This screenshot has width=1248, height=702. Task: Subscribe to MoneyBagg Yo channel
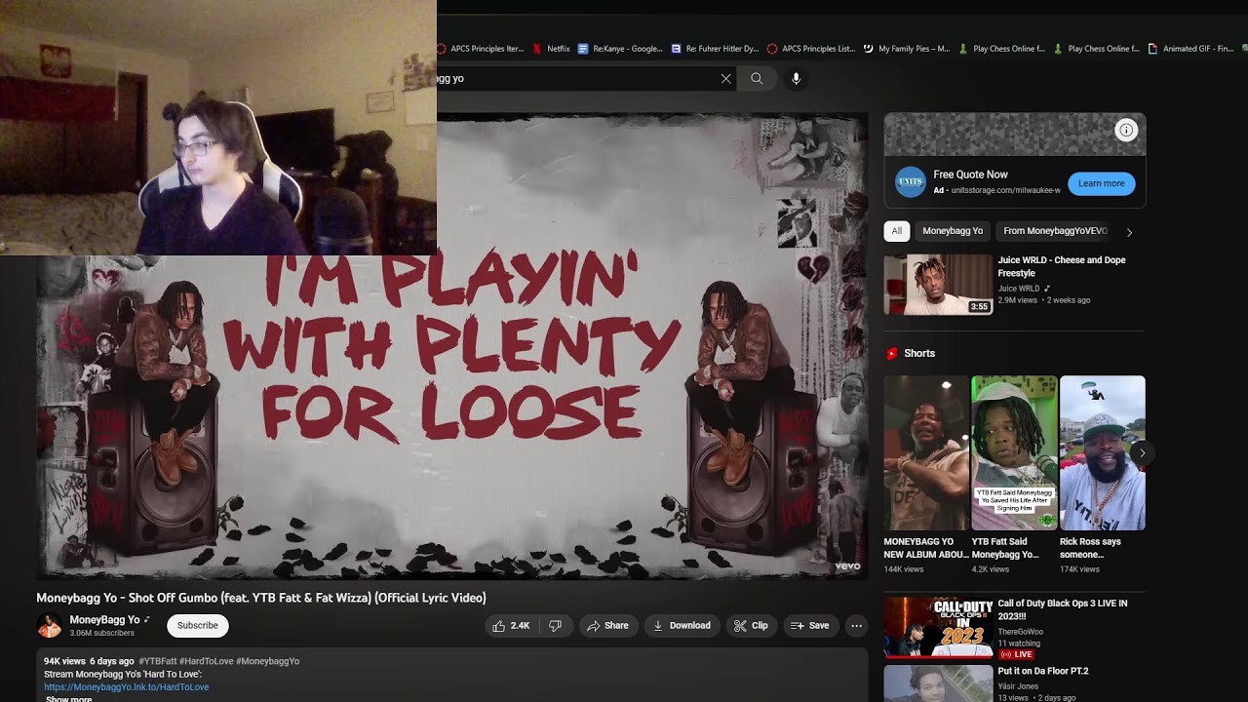coord(198,626)
